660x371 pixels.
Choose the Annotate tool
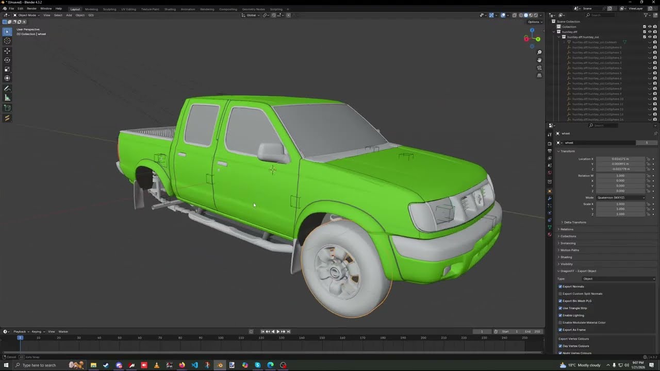pos(7,89)
